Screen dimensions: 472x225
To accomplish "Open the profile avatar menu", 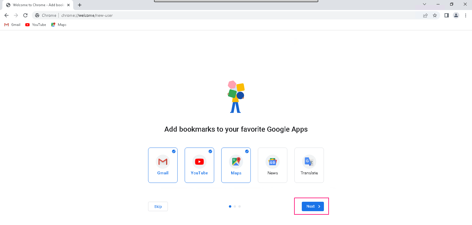I will click(x=456, y=15).
